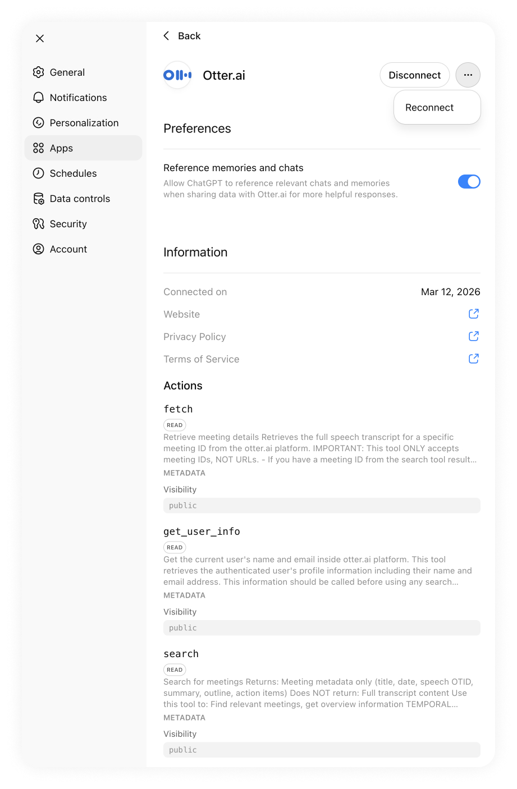This screenshot has height=789, width=517.
Task: Click the Data controls database icon
Action: pos(38,199)
